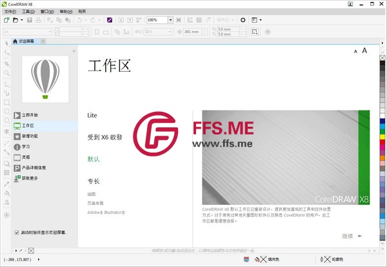Pick the red swatch in color palette
The height and width of the screenshot is (267, 387).
click(x=382, y=142)
